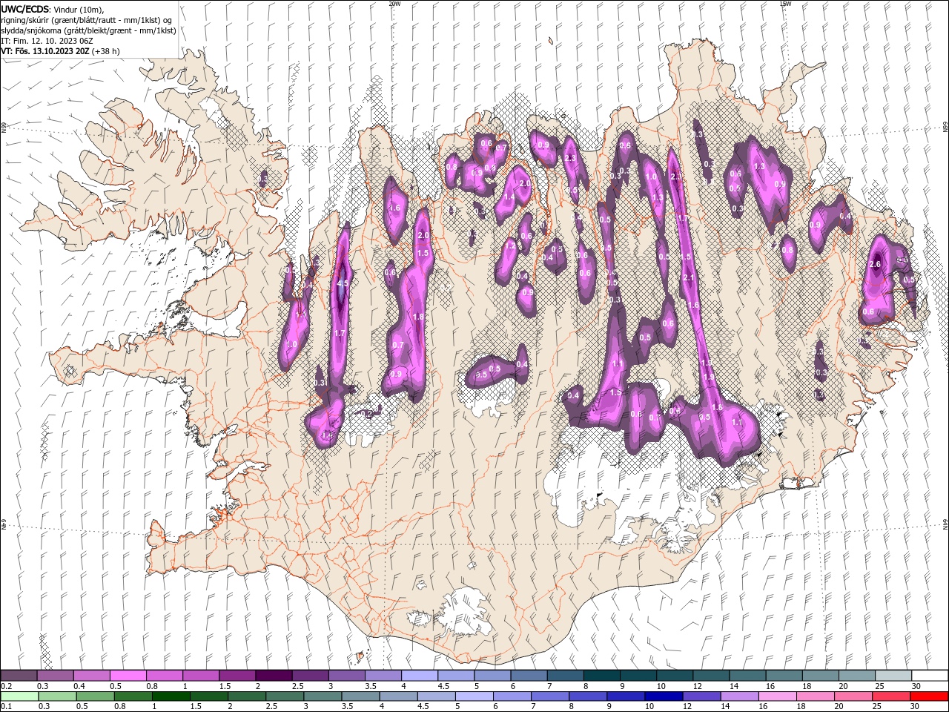Select the pale grey 25–30 snow legend swatch
The image size is (949, 712).
894,676
